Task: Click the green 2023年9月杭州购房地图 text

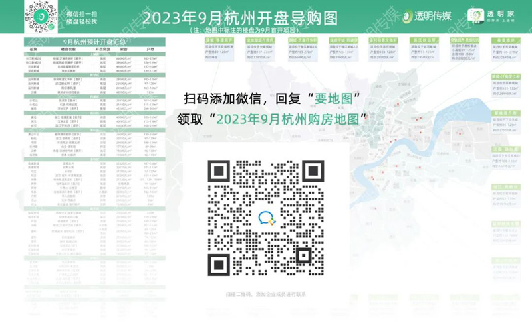Action: (x=288, y=119)
